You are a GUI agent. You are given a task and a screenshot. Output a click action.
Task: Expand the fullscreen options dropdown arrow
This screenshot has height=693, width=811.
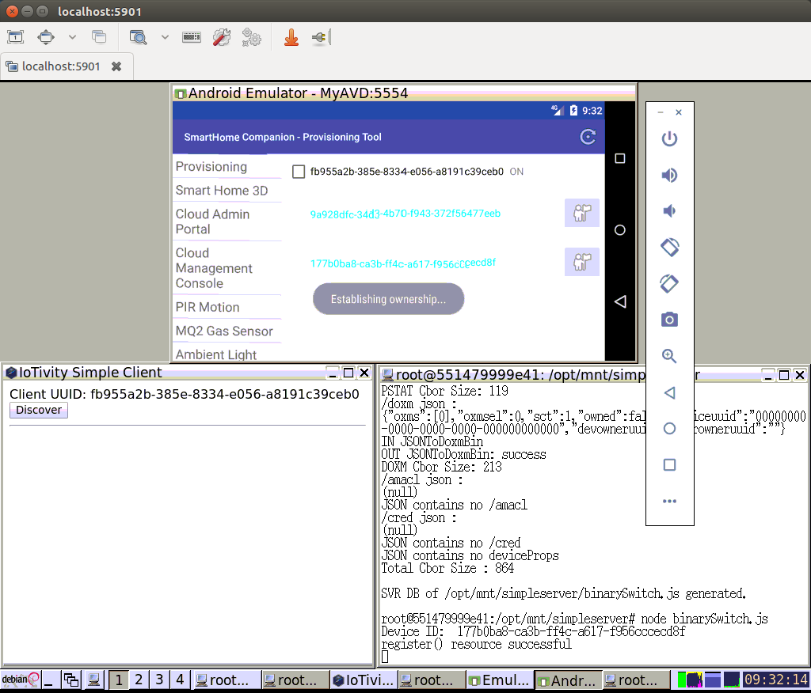[72, 37]
